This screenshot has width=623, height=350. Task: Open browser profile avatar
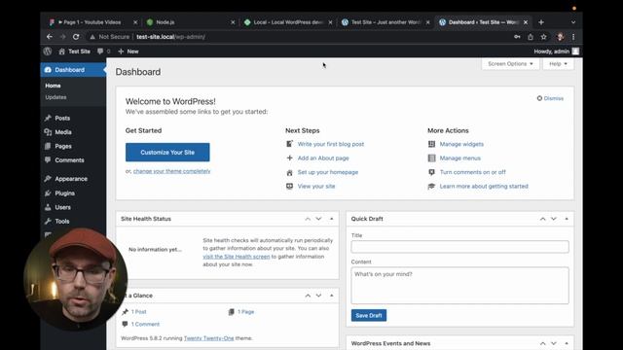coord(561,37)
